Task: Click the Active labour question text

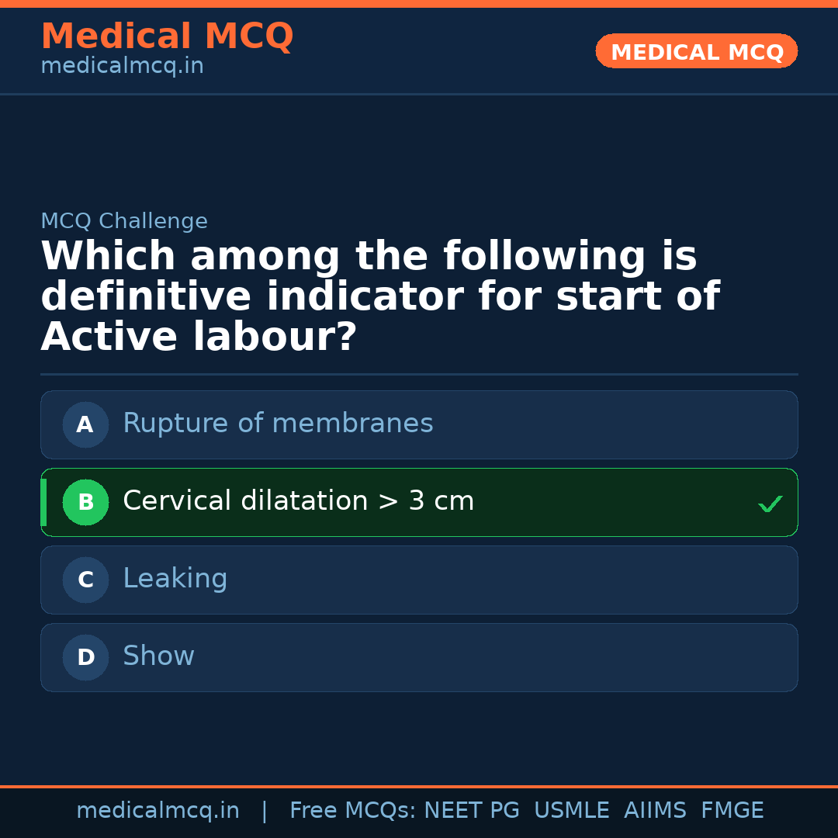Action: [380, 296]
